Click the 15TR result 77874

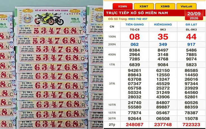pyautogui.click(x=135, y=113)
